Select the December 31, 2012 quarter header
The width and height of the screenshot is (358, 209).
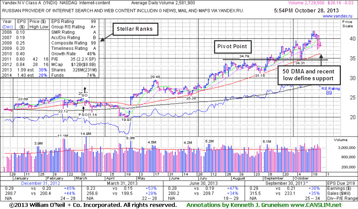[40, 183]
